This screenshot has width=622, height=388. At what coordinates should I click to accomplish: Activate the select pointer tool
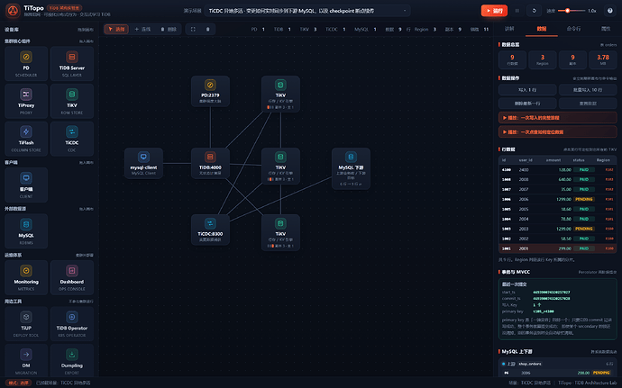(116, 30)
